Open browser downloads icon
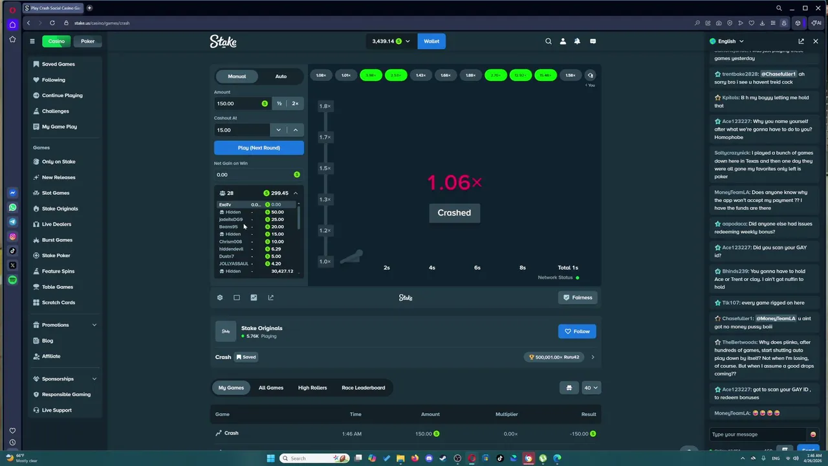Image resolution: width=828 pixels, height=466 pixels. coord(763,23)
